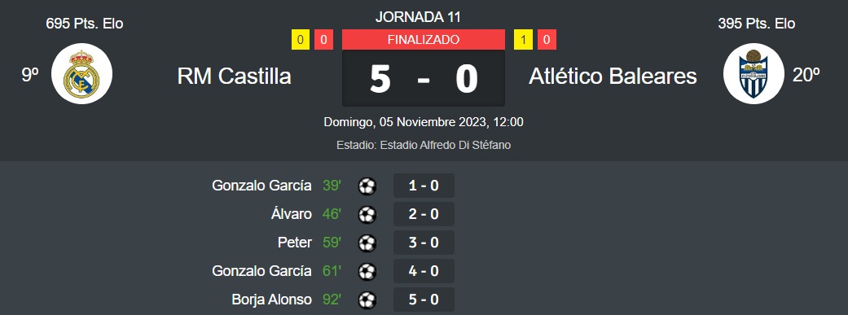This screenshot has height=315, width=848.
Task: Click the Real Madrid Castilla crest logo
Action: [x=81, y=73]
